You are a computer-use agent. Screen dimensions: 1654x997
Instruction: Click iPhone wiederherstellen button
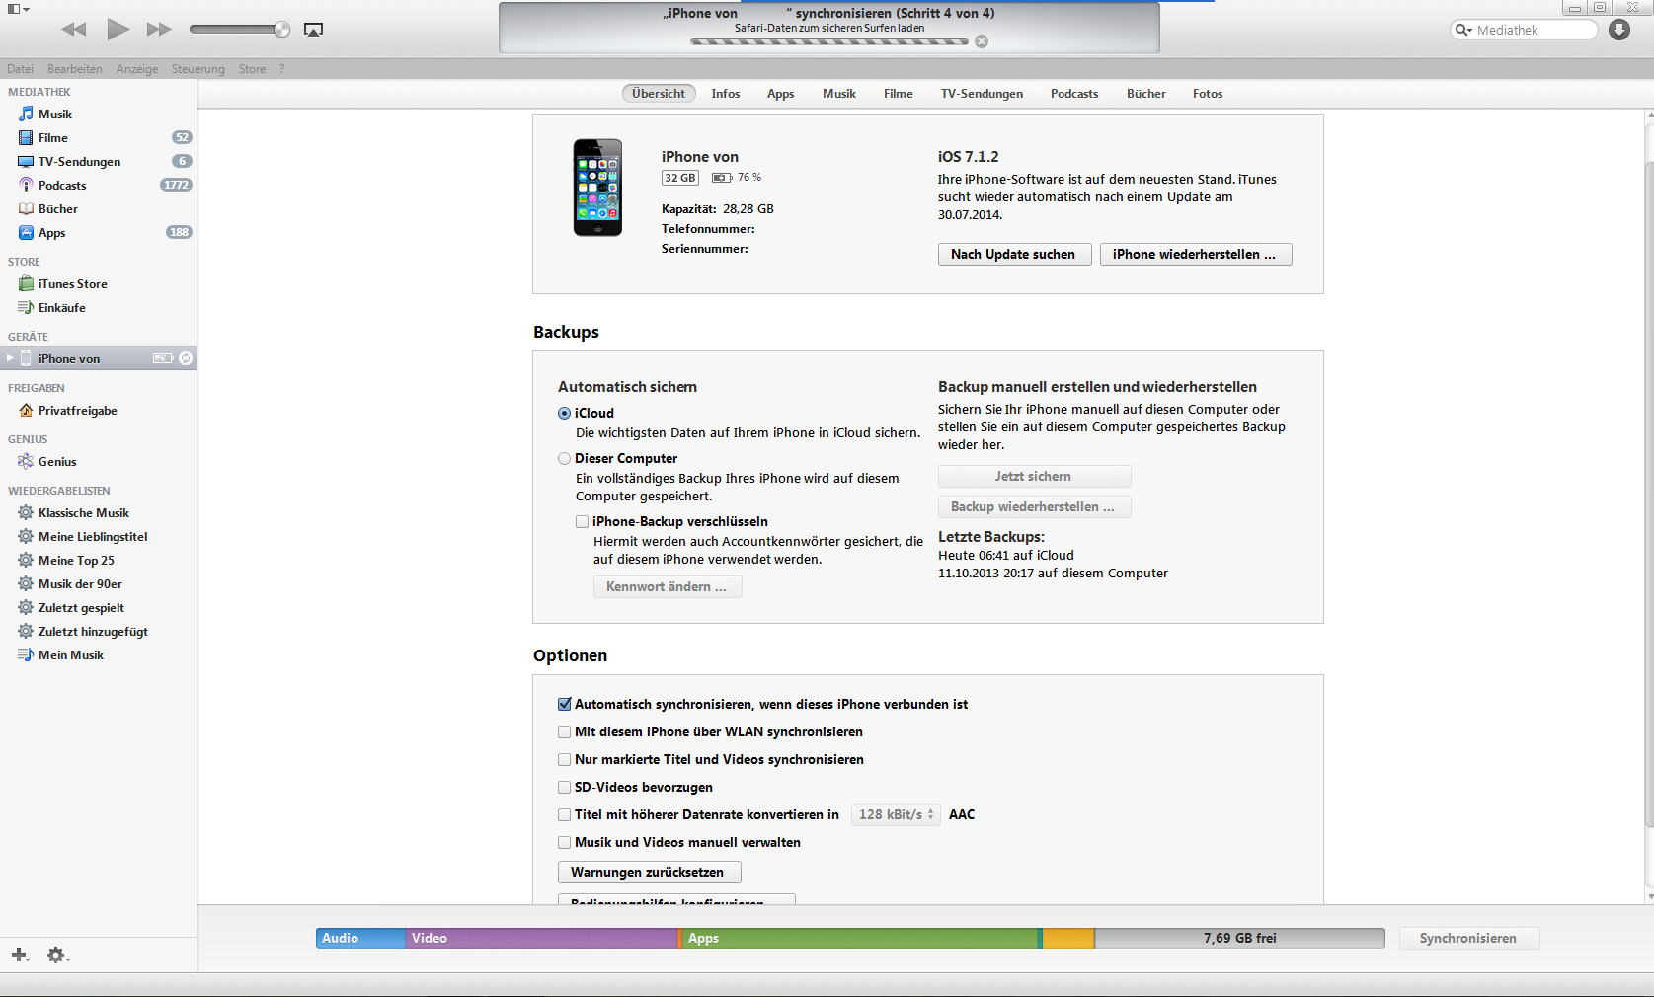1196,254
